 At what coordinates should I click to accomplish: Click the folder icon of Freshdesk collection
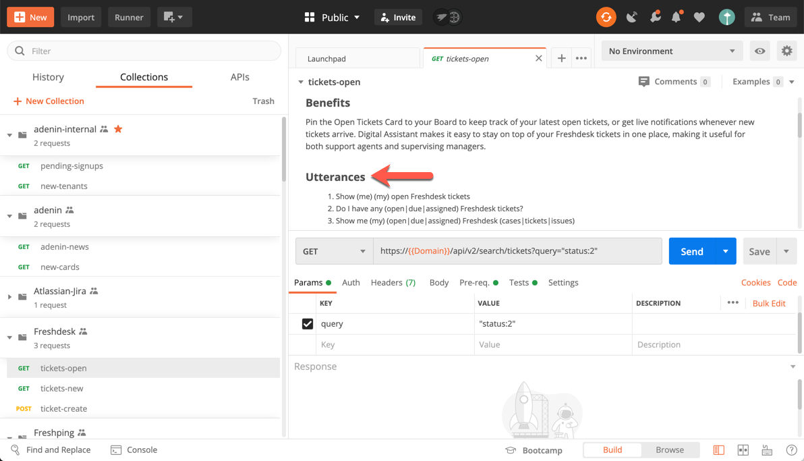tap(22, 337)
